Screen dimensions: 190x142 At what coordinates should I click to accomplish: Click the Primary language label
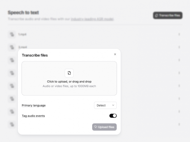pyautogui.click(x=34, y=105)
